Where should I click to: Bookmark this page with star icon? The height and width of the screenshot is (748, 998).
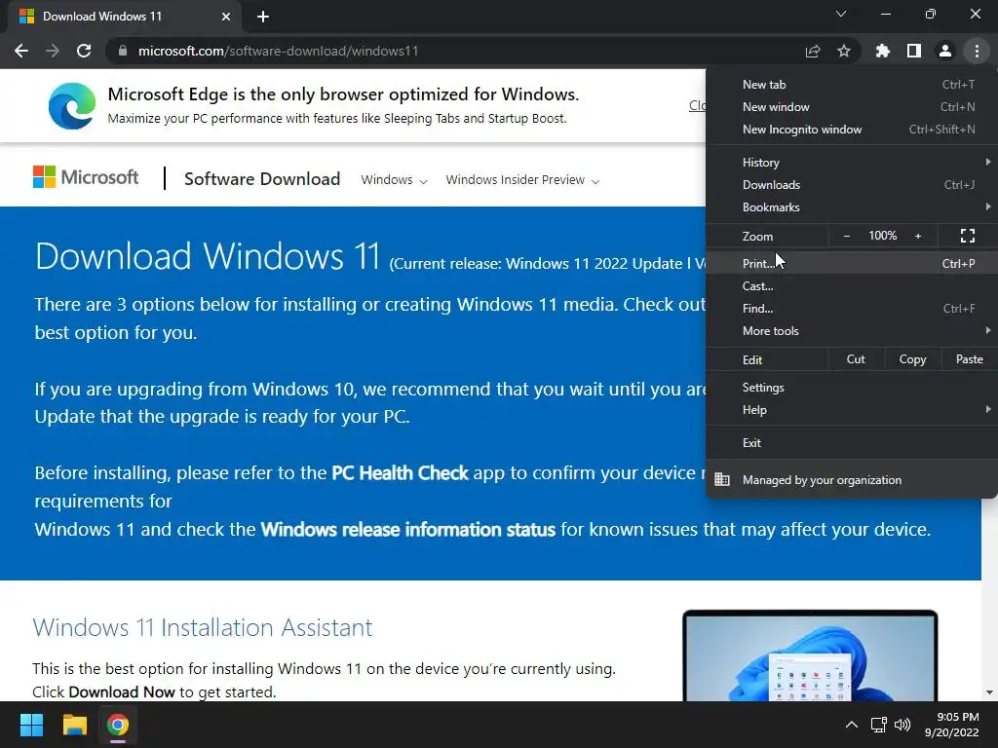(843, 51)
